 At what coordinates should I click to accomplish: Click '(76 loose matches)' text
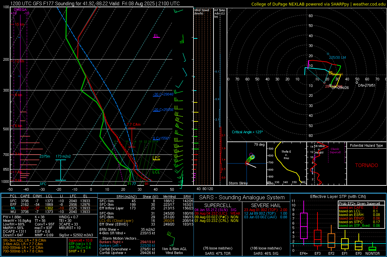pos(218,248)
